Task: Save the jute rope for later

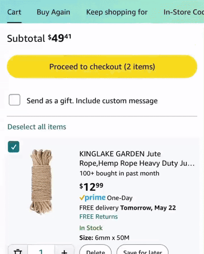Action: pyautogui.click(x=142, y=250)
